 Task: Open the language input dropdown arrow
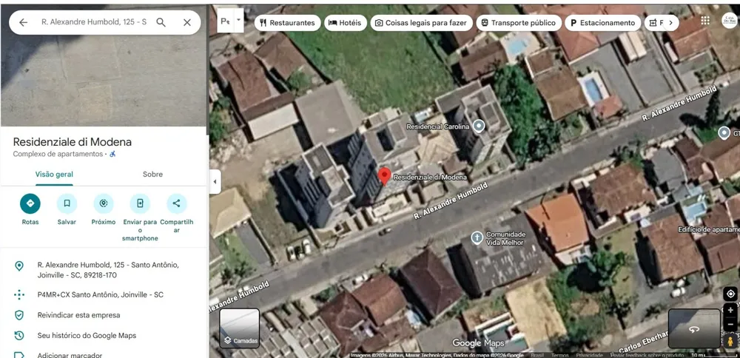click(238, 20)
